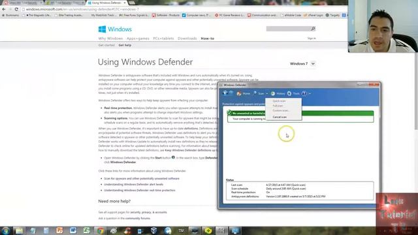Viewport: 418px width, 235px height.
Task: Go forward in Windows Defender navigation
Action: tap(231, 93)
